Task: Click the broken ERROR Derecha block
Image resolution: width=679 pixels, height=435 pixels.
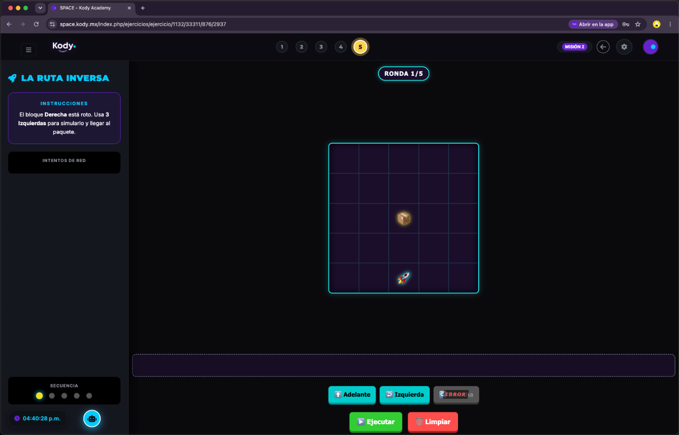Action: 456,395
